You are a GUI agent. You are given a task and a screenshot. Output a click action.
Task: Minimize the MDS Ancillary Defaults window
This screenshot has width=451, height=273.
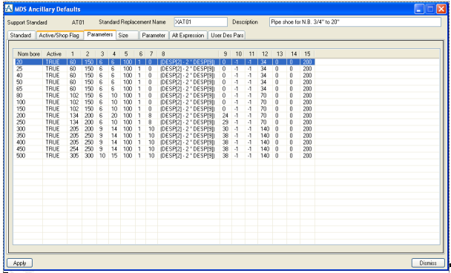[419, 9]
